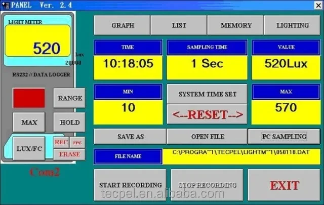Click the RANGE button on meter

(x=69, y=98)
